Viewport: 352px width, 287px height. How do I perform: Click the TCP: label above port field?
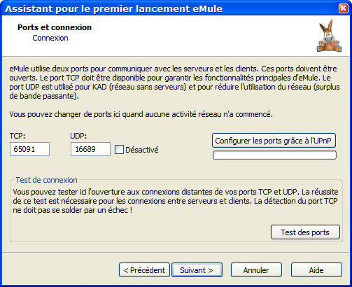click(17, 136)
